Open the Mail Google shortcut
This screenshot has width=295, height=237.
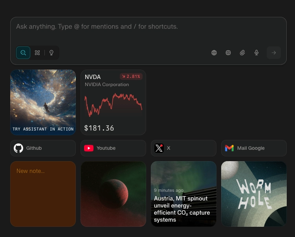pos(254,148)
